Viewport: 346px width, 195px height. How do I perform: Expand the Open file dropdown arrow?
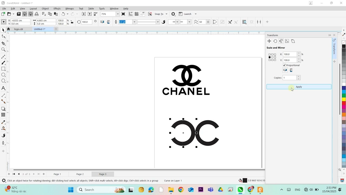13,14
